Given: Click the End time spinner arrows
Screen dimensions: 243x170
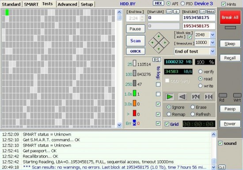Looking at the screenshot, I should tap(142, 18).
